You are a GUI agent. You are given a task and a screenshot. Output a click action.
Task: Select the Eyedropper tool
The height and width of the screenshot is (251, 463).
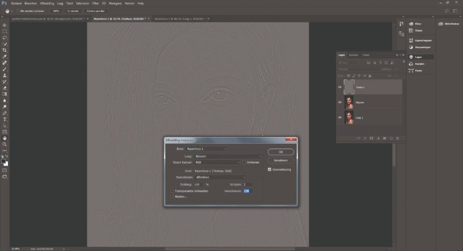pyautogui.click(x=5, y=56)
